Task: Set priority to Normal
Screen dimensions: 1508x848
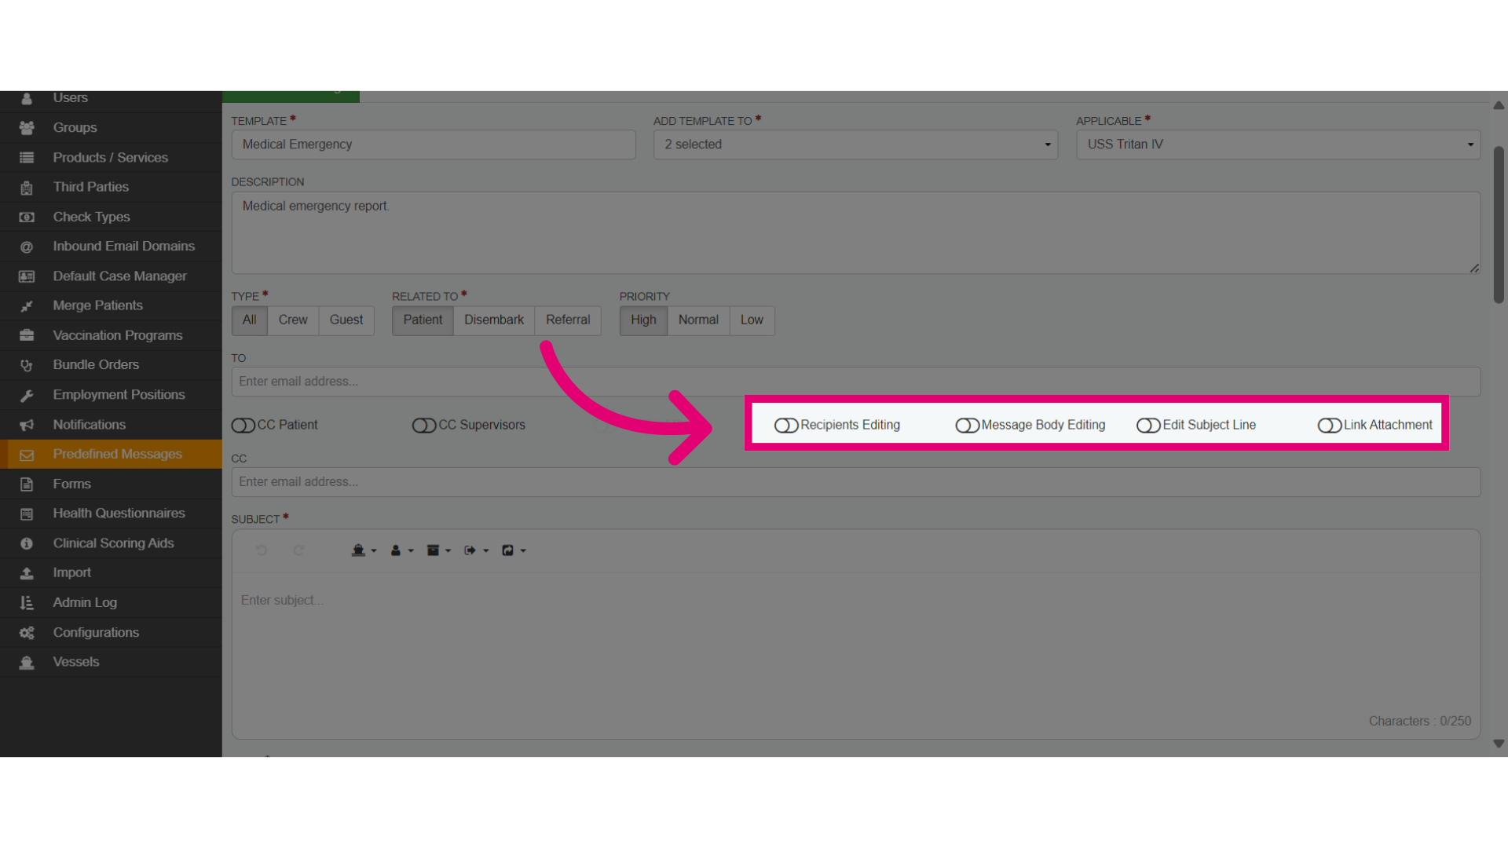Action: pos(698,320)
